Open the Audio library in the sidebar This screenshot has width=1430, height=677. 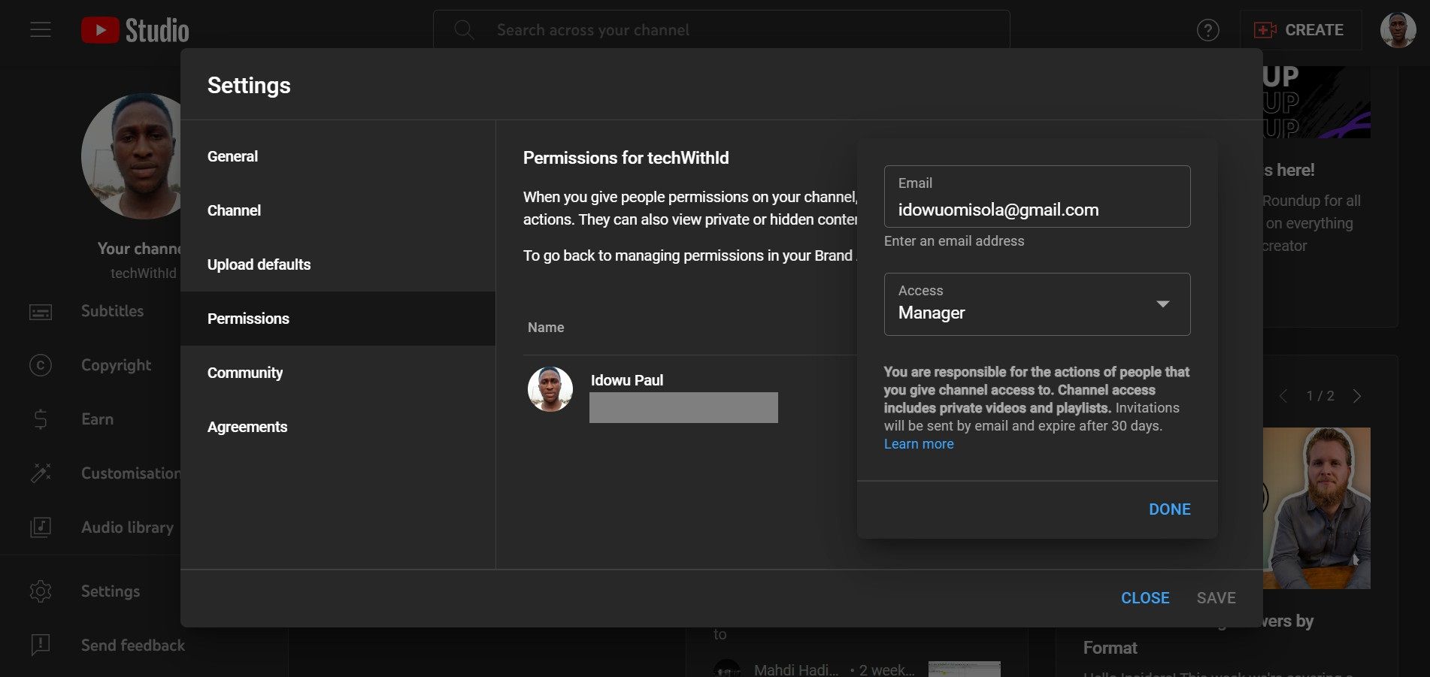click(126, 527)
